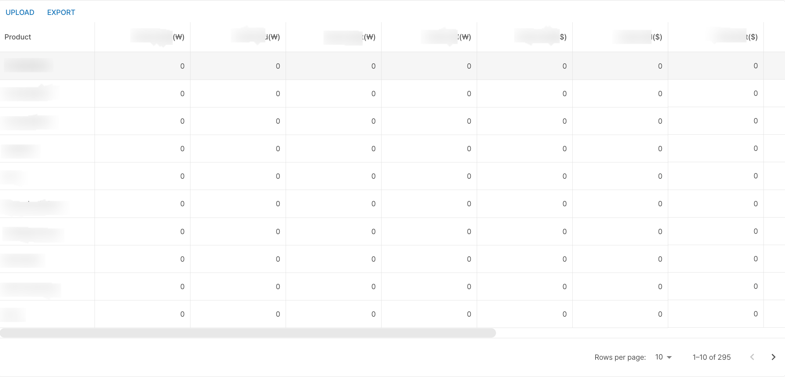Click the last row's rightmost zero value
The width and height of the screenshot is (785, 380).
pos(755,314)
